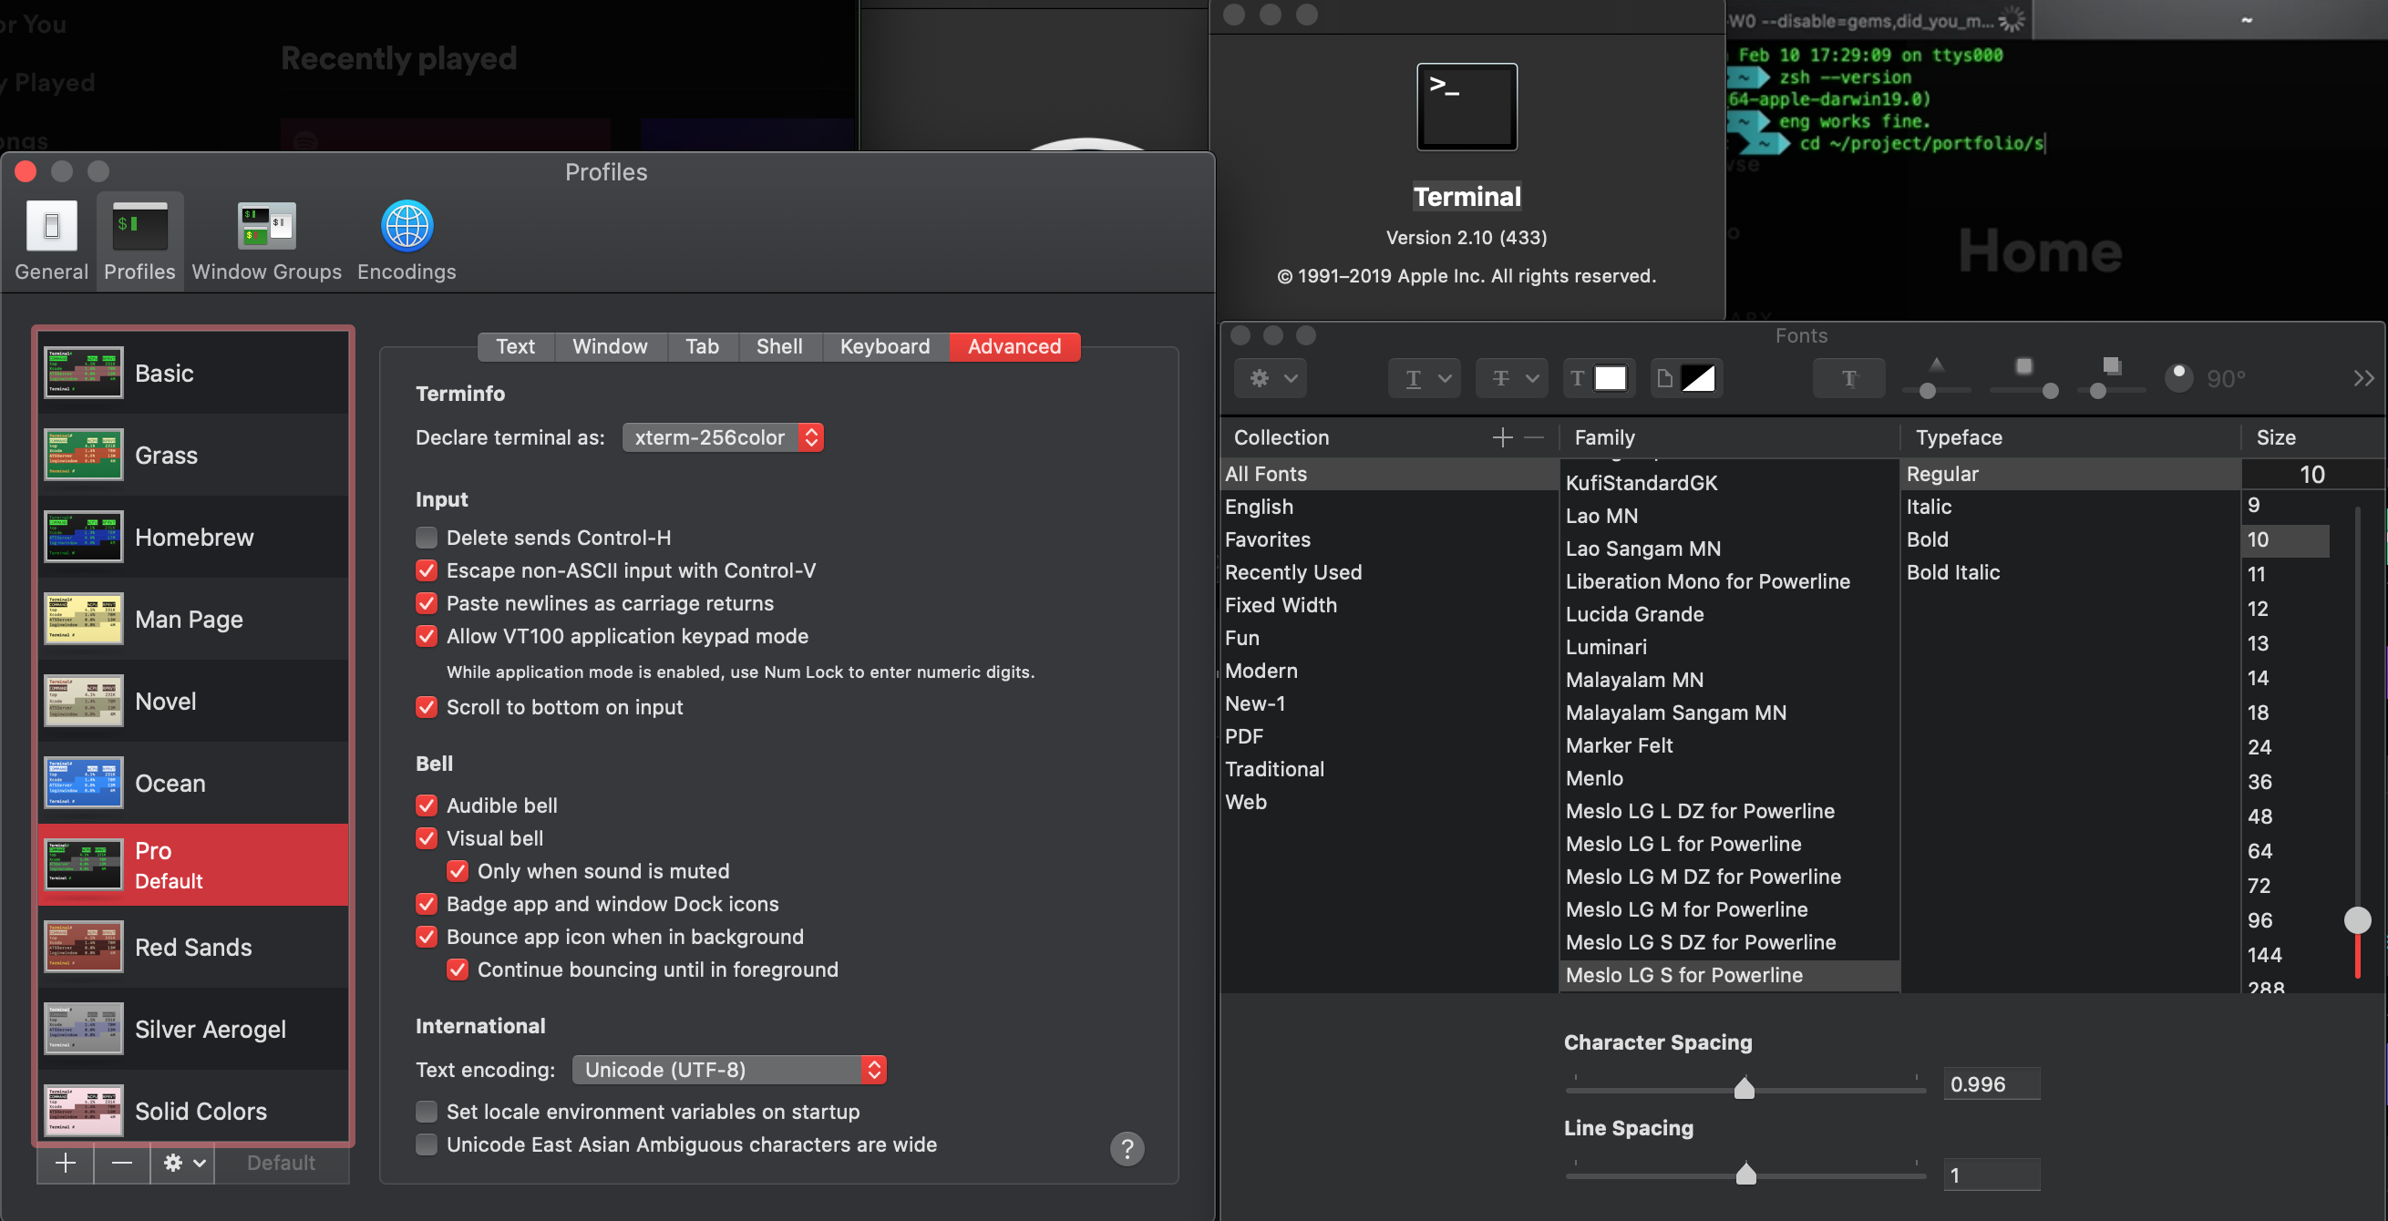Screen dimensions: 2388x1221
Task: Open profile gear actions dropdown
Action: (x=182, y=1163)
